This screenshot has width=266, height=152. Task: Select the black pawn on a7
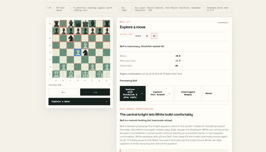click(x=56, y=31)
